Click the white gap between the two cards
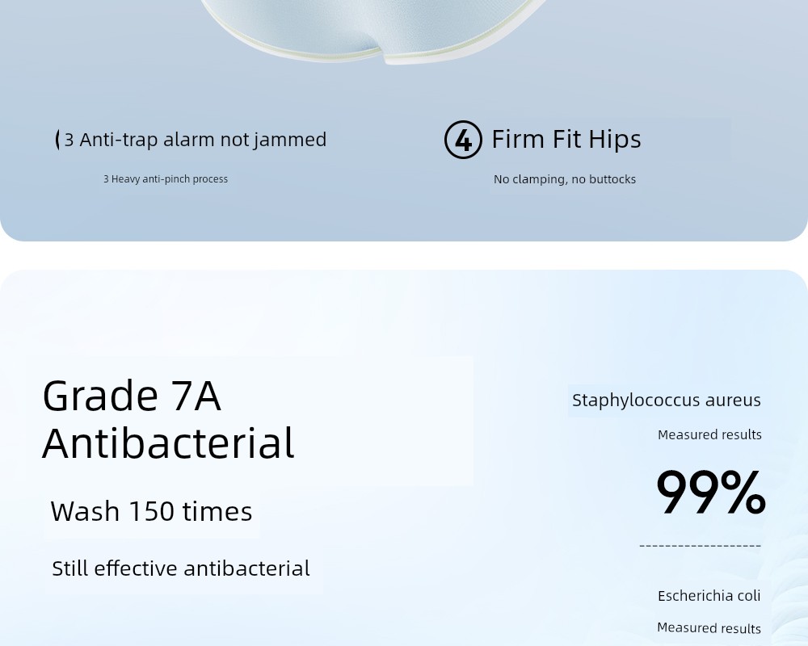The height and width of the screenshot is (646, 808). [404, 255]
